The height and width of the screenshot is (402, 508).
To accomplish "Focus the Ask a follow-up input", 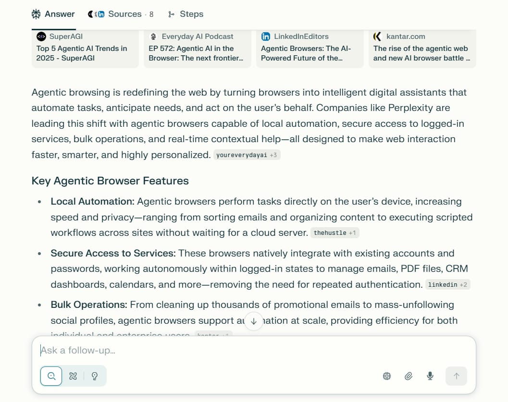I will pos(254,350).
